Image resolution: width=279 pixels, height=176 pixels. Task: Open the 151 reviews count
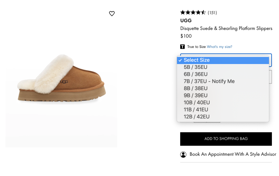tap(212, 13)
